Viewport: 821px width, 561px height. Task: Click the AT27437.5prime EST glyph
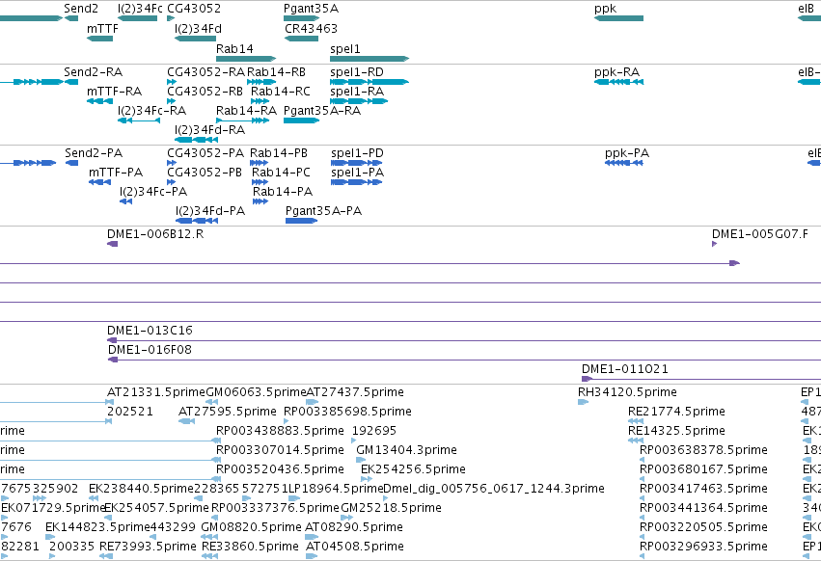[312, 402]
